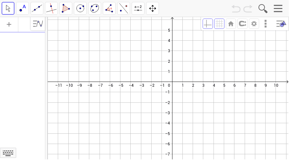Open point capturing magnet options

tap(242, 24)
